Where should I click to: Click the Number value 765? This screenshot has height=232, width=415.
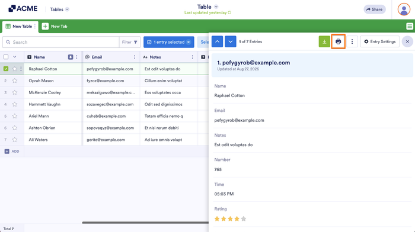click(218, 169)
